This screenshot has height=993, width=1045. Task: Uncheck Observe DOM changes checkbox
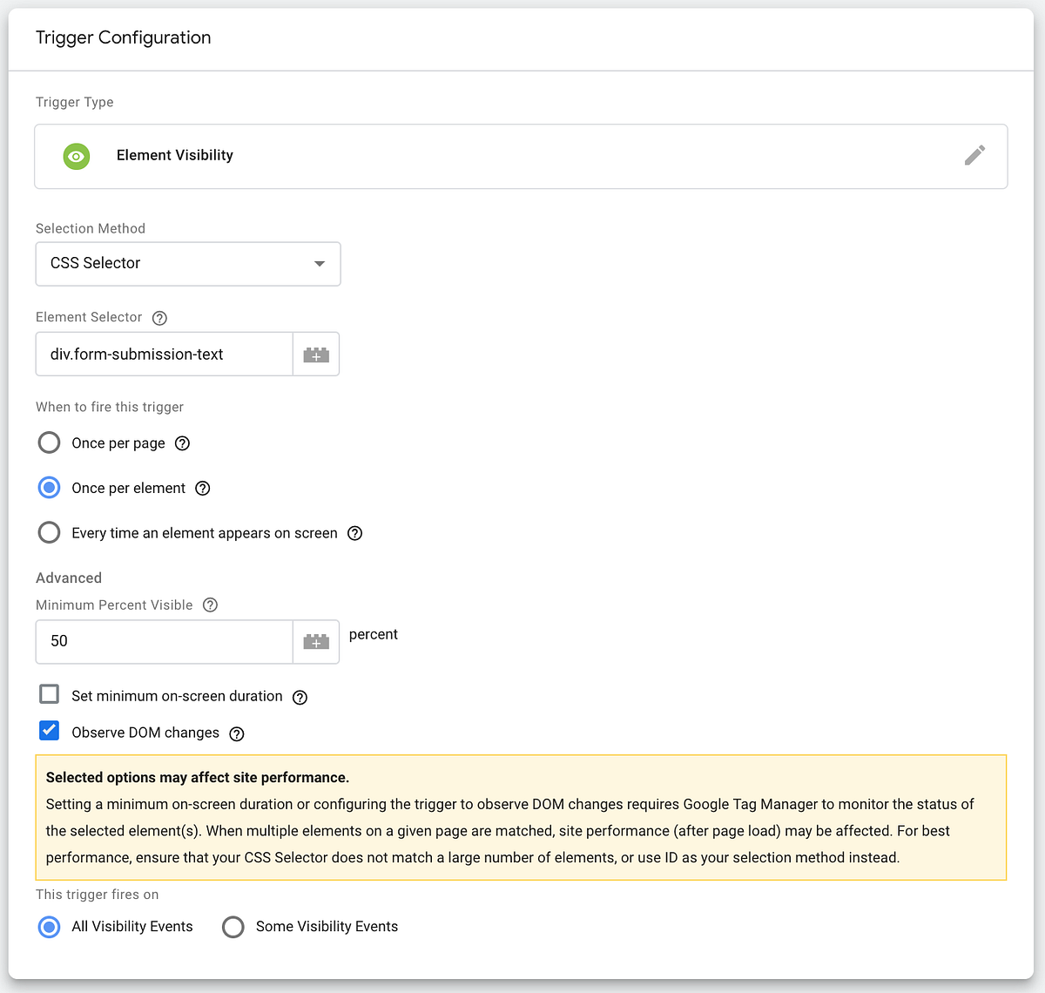tap(50, 730)
